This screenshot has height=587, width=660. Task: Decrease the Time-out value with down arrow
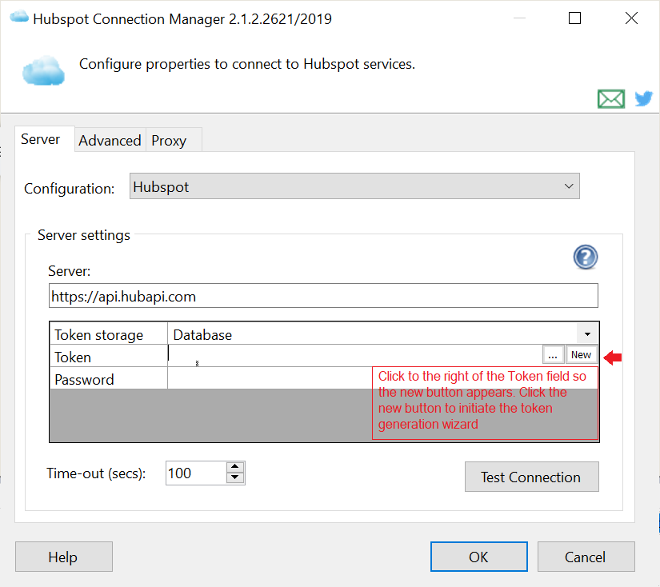235,478
